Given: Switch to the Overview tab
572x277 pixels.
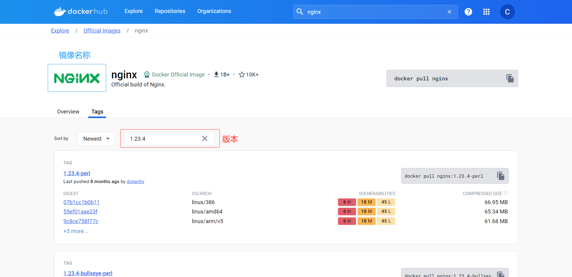Looking at the screenshot, I should (x=68, y=112).
